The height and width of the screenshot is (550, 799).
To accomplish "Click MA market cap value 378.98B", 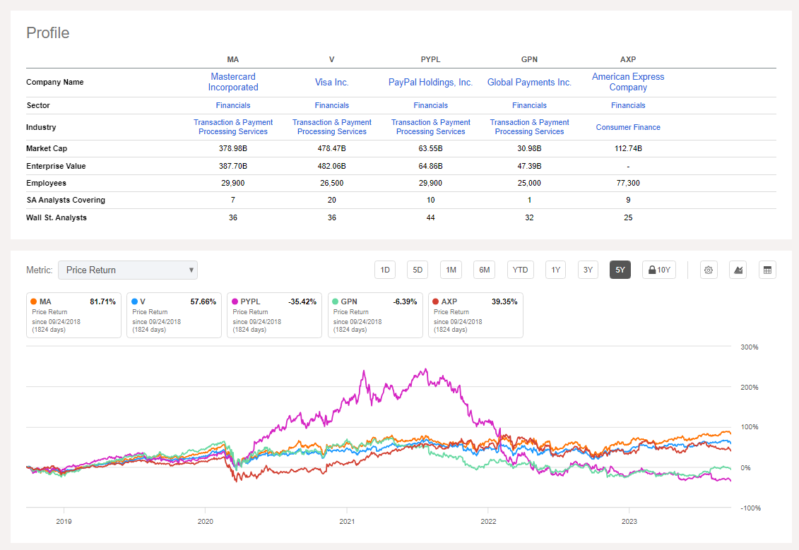I will [x=233, y=149].
